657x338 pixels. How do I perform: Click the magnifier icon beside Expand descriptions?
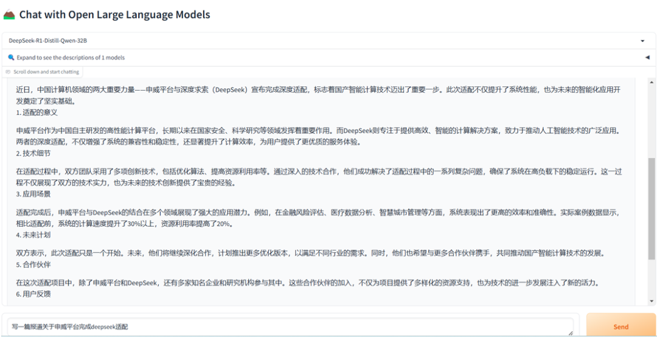pos(12,57)
